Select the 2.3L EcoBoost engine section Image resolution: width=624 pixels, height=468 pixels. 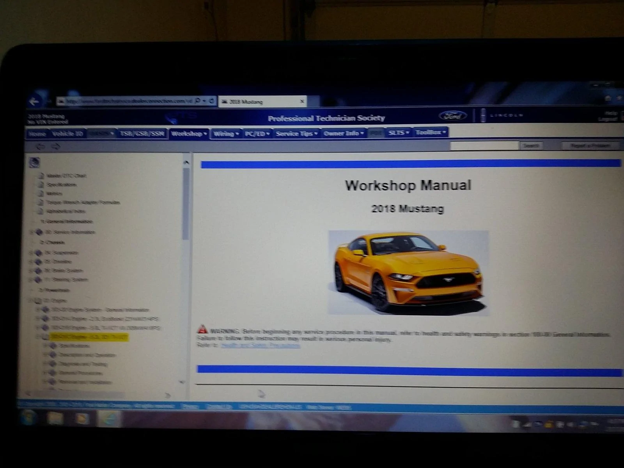coord(105,319)
